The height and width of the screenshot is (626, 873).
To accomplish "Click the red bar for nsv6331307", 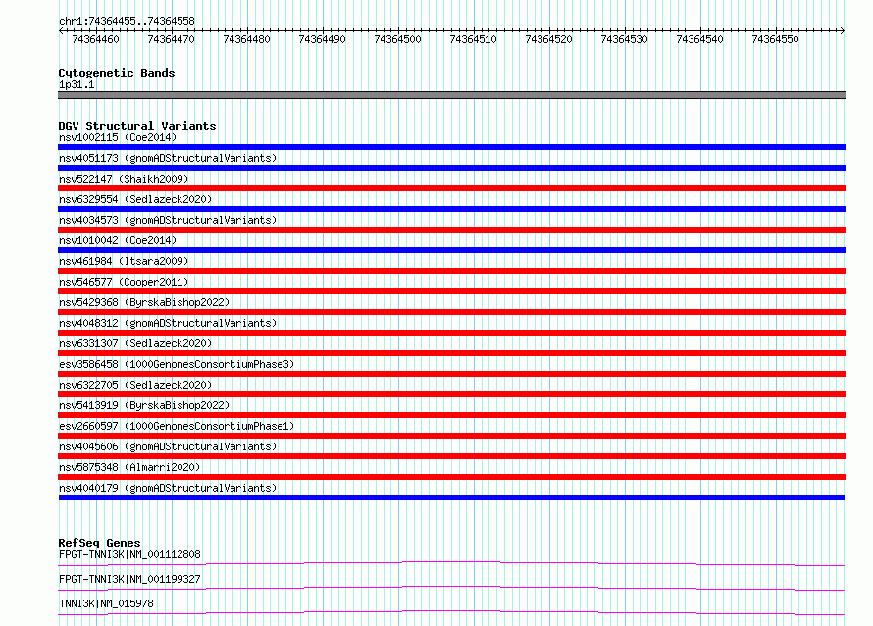I will [451, 353].
